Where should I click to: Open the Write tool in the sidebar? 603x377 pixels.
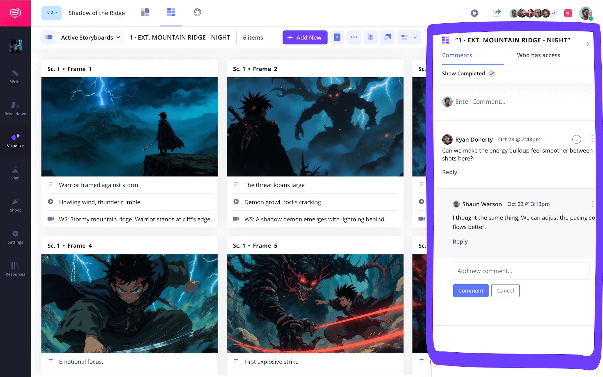coord(15,77)
